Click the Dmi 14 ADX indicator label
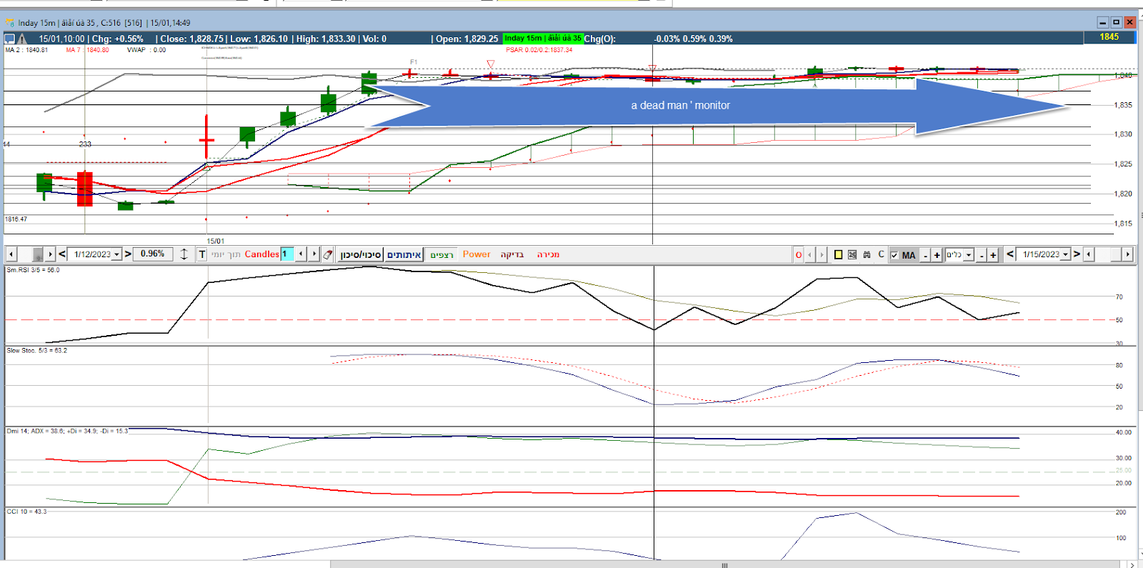Viewport: 1143px width, 568px height. click(x=67, y=432)
